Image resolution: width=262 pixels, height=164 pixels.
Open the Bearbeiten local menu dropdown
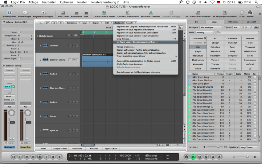tap(73, 23)
